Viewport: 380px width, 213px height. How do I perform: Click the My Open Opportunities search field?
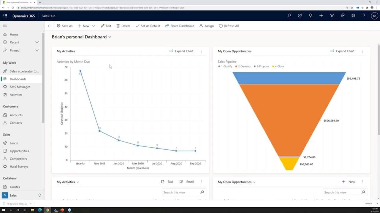point(345,192)
